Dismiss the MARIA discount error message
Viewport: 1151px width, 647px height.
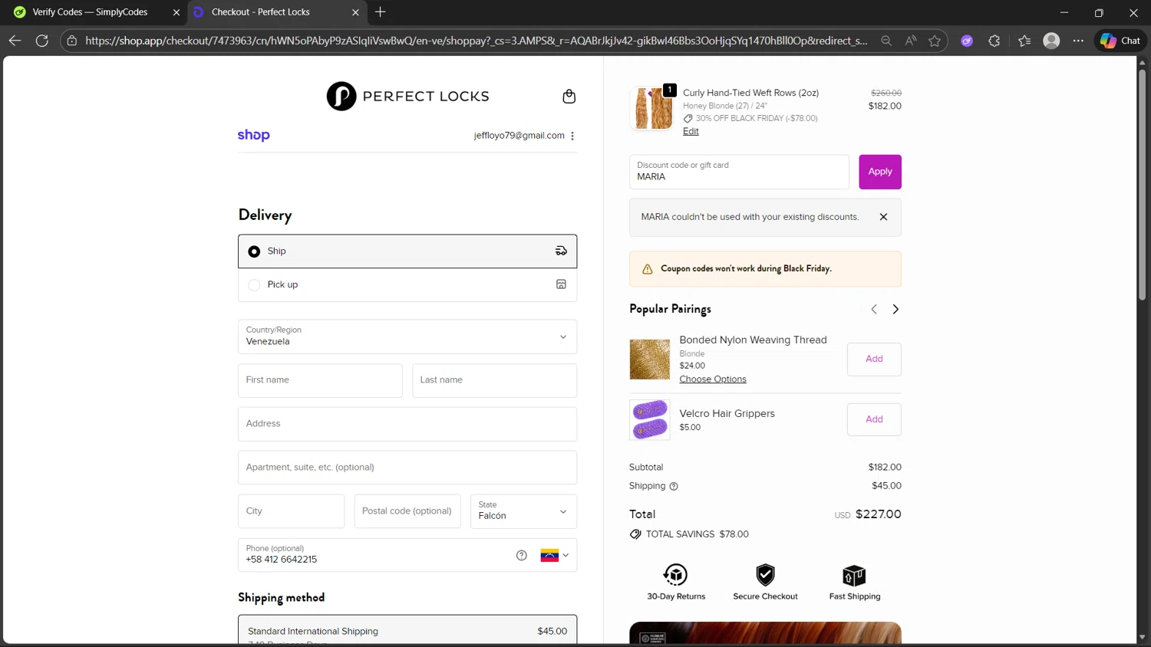pyautogui.click(x=883, y=217)
